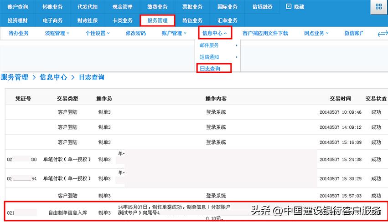The height and width of the screenshot is (222, 388).
Task: Open the 特色业务 menu
Action: 192,20
